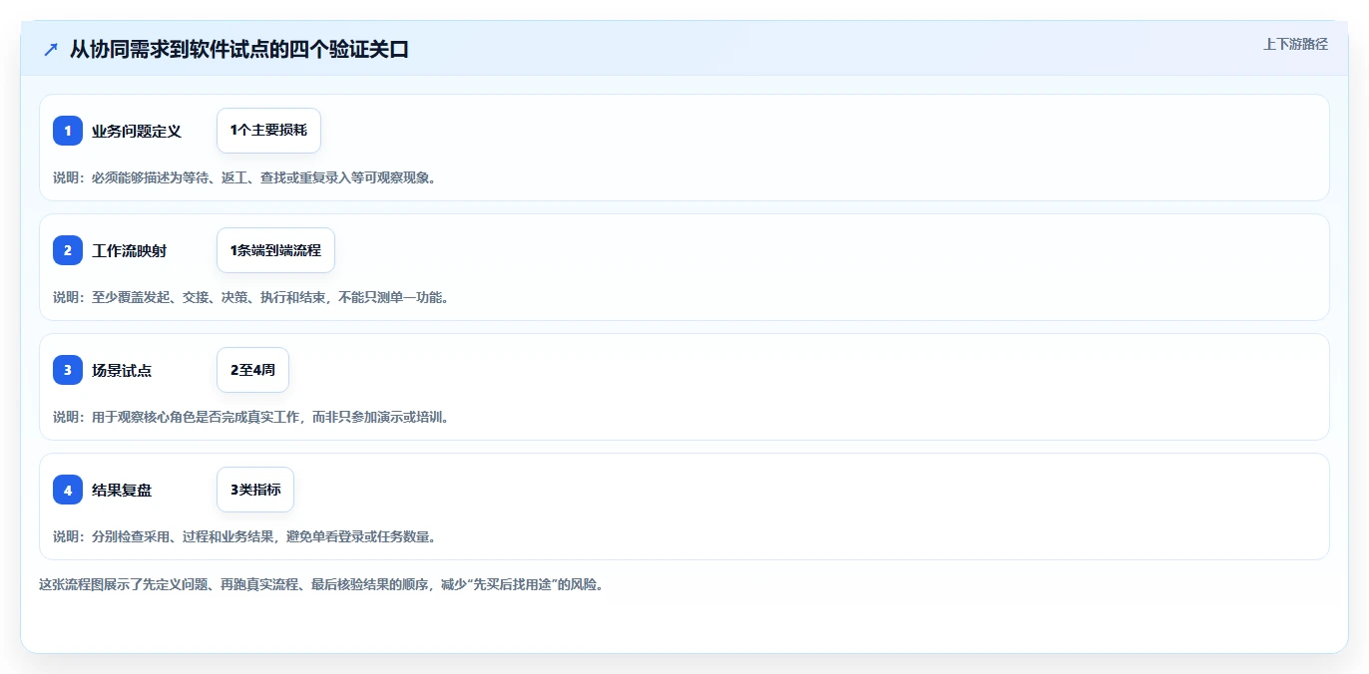1369x674 pixels.
Task: Click the 上下游路径 label
Action: tap(1295, 44)
